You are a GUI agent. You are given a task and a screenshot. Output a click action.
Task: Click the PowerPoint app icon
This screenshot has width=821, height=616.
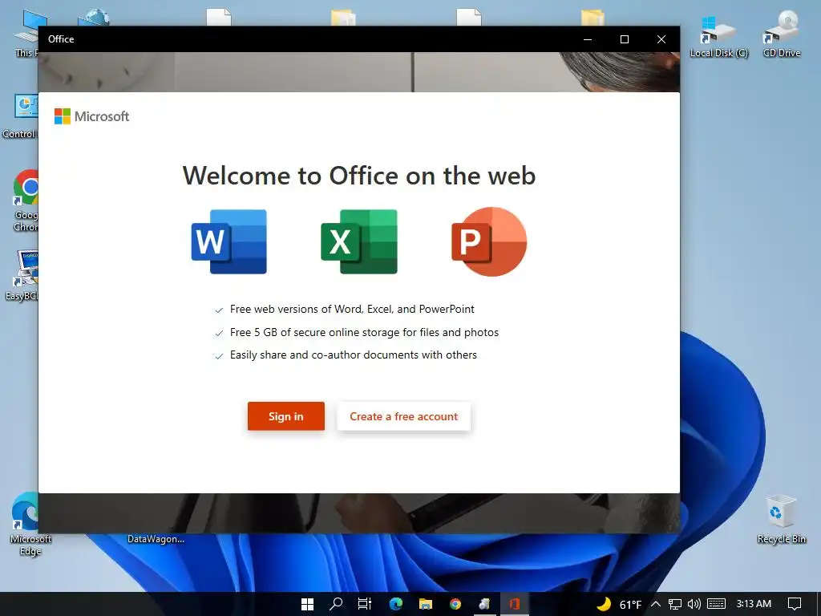(x=489, y=241)
